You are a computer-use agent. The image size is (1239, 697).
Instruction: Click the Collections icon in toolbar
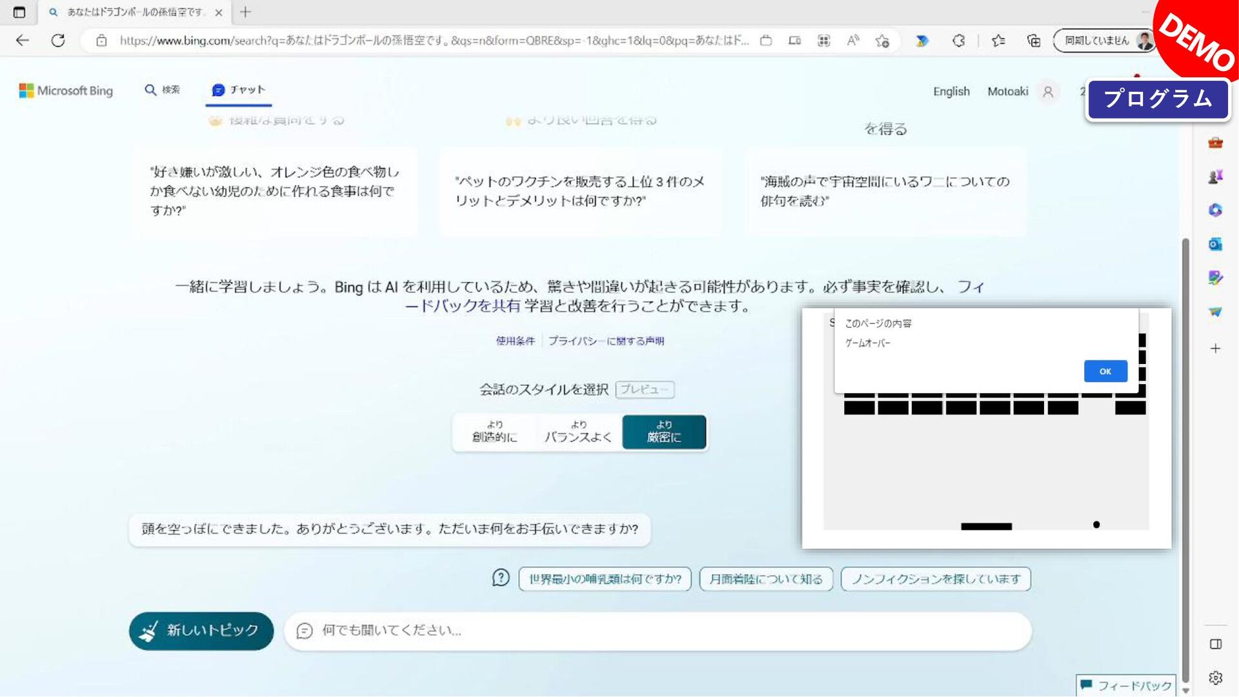pyautogui.click(x=1034, y=41)
